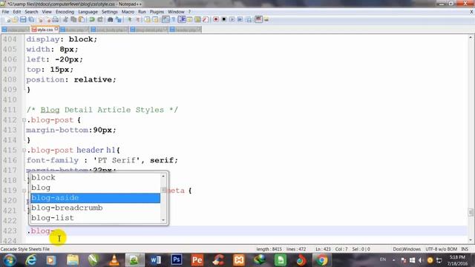Click the Stop Recording black-square icon
The height and width of the screenshot is (267, 475).
pyautogui.click(x=224, y=20)
